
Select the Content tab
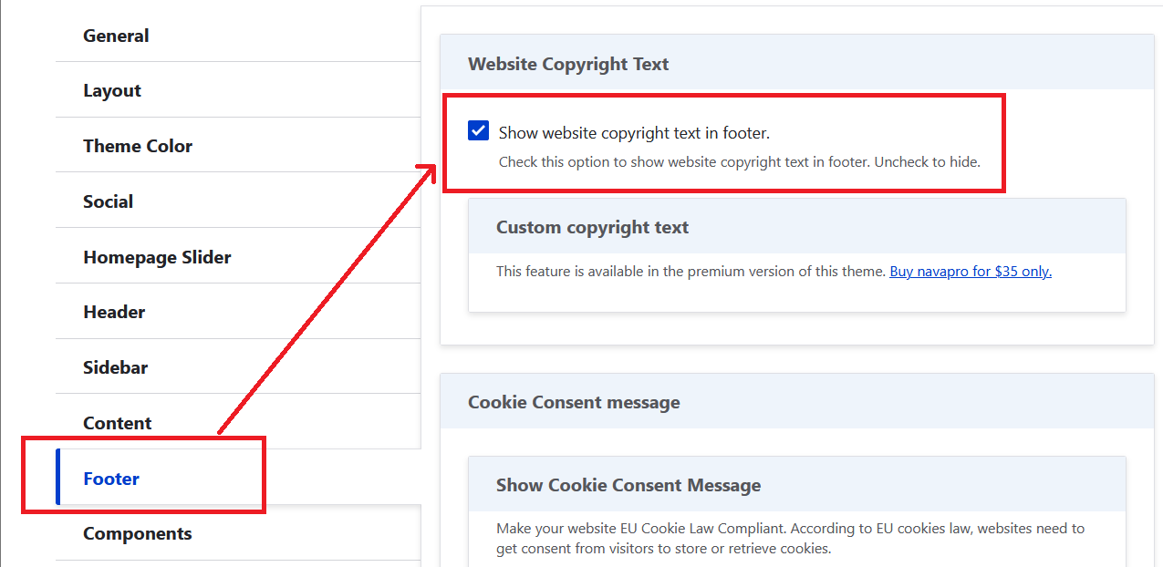click(117, 423)
